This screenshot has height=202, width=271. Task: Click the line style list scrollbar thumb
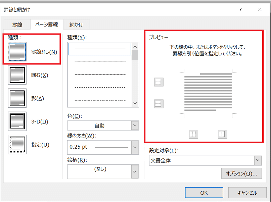tap(135, 55)
